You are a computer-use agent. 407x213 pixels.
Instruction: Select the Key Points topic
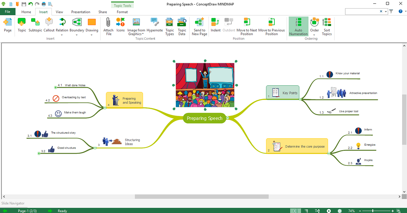coord(283,93)
